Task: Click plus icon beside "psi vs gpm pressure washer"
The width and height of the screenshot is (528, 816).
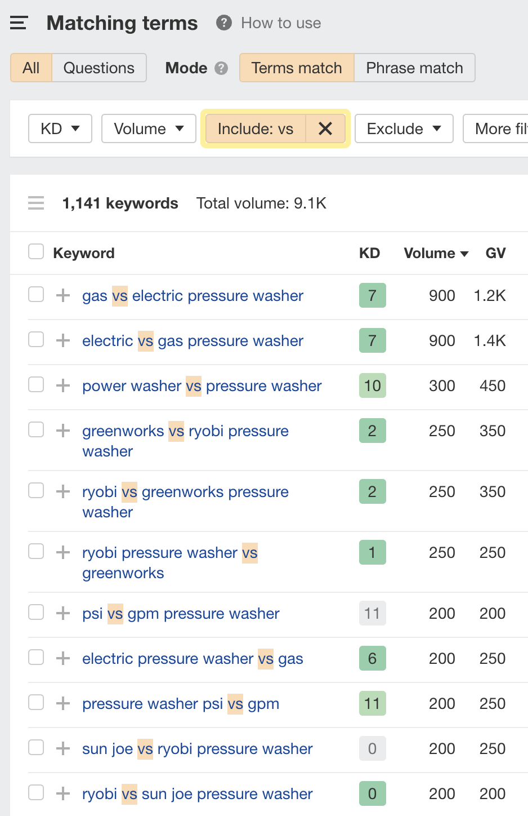Action: (x=62, y=613)
